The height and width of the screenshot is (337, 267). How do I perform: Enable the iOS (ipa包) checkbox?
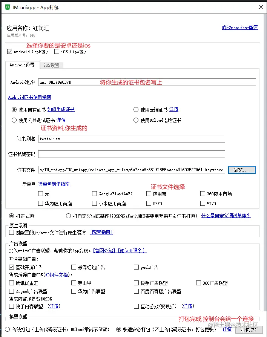[57, 52]
